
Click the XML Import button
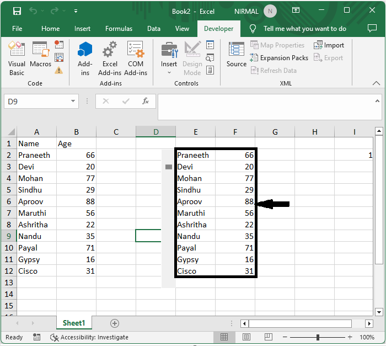(329, 45)
